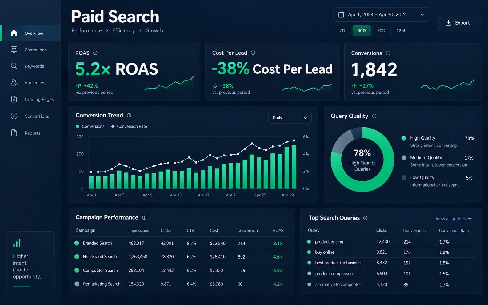Click the info icon beside Cost Per Lead
The width and height of the screenshot is (488, 305).
click(x=253, y=53)
